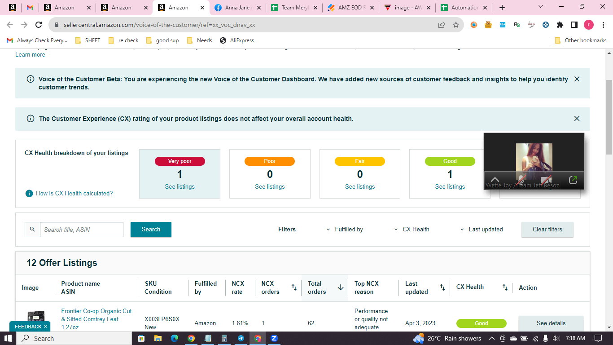Switch to the Gmail tab
Viewport: 613px width, 345px height.
click(30, 8)
